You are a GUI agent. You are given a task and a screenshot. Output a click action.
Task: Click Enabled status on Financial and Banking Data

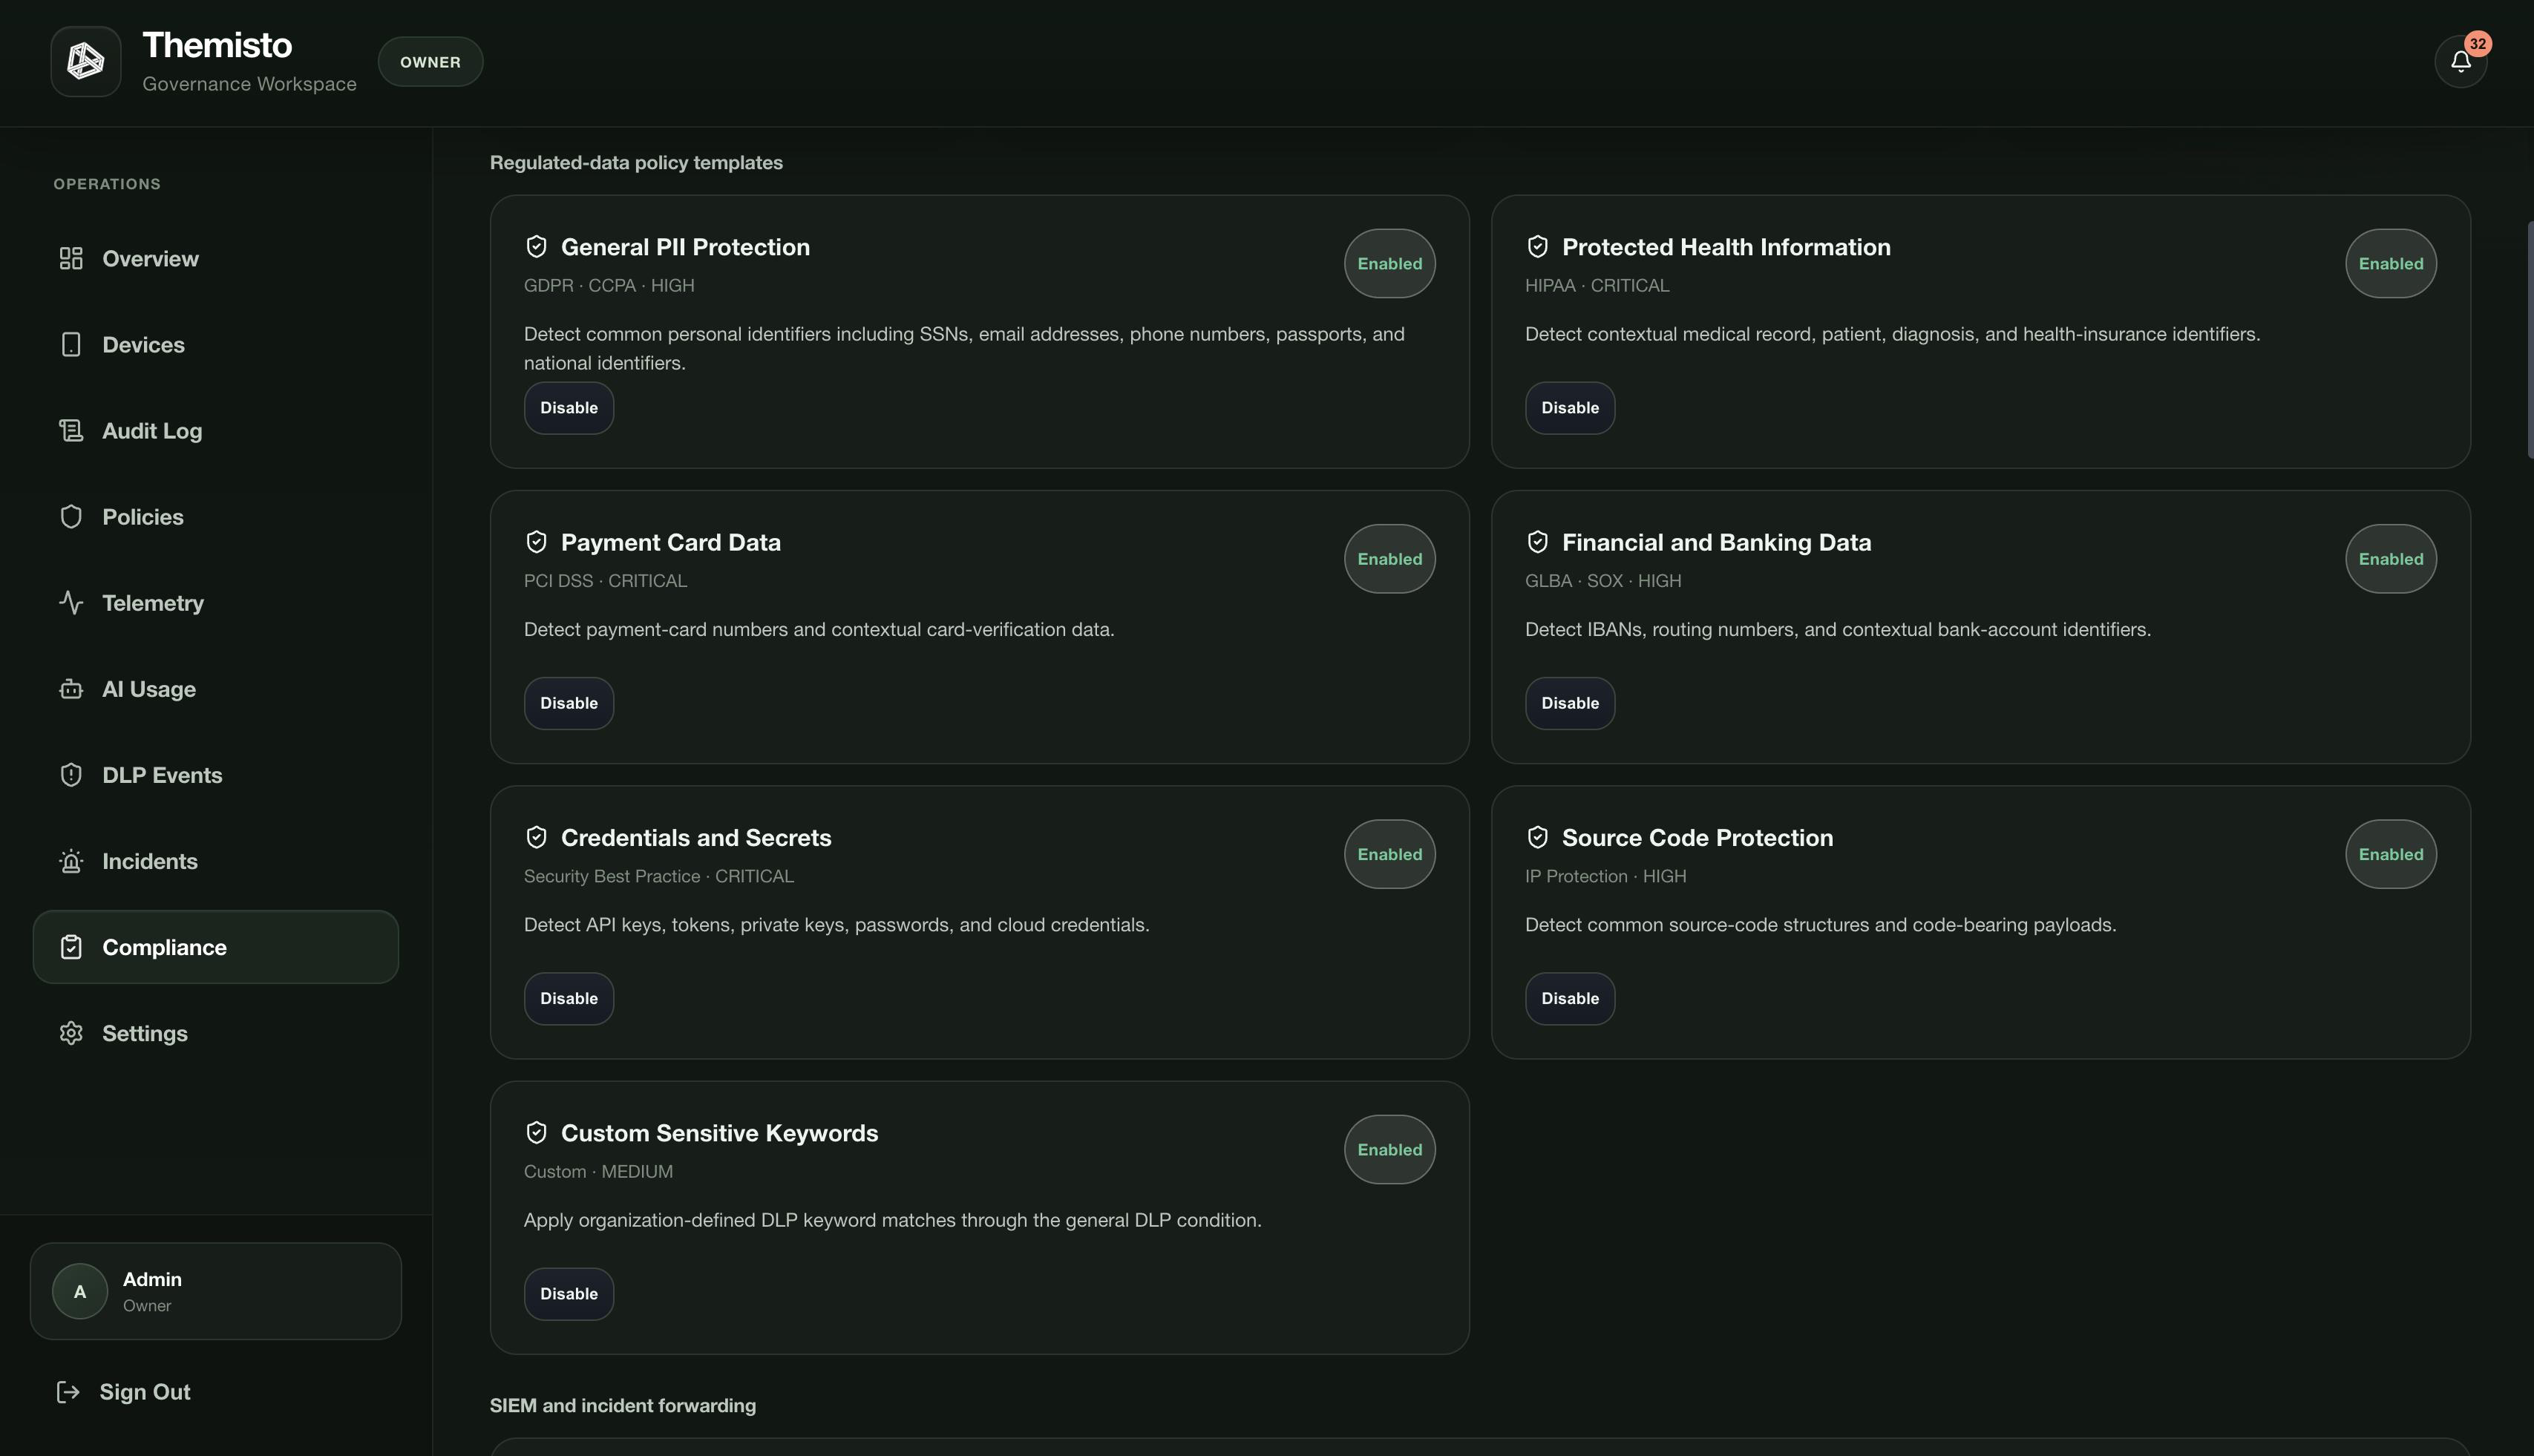2390,559
